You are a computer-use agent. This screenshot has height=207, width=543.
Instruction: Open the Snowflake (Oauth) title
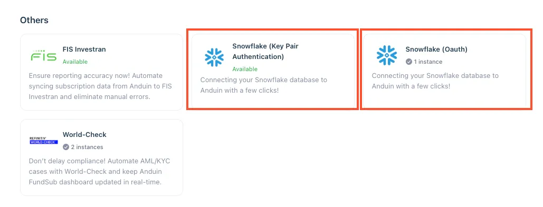click(436, 50)
